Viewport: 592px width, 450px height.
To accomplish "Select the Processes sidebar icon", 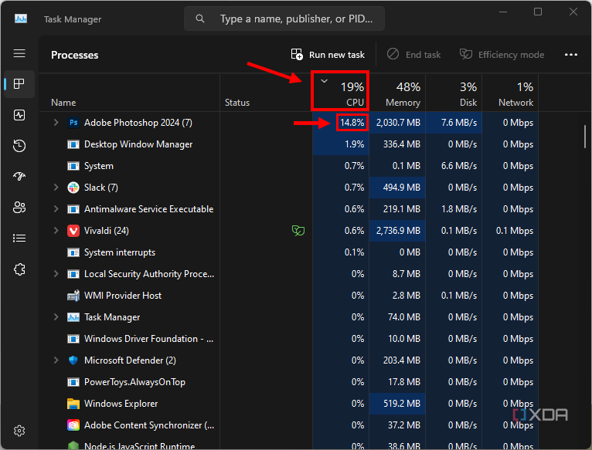I will point(19,83).
